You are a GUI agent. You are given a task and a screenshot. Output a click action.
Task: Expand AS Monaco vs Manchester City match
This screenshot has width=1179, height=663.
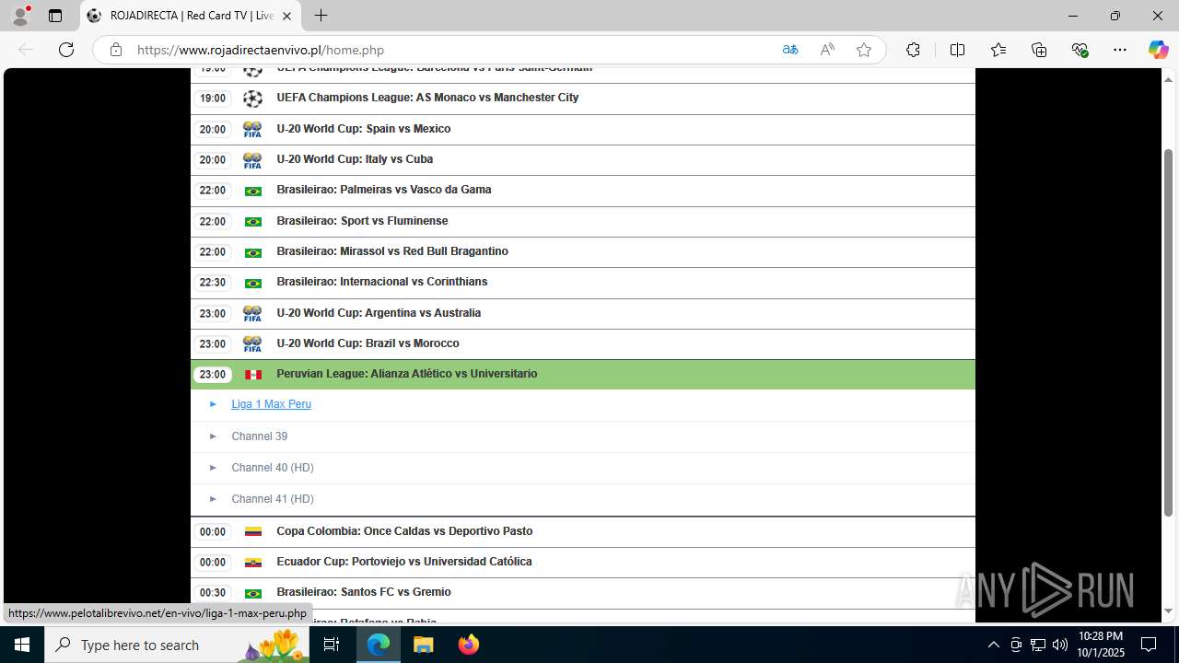pos(583,99)
